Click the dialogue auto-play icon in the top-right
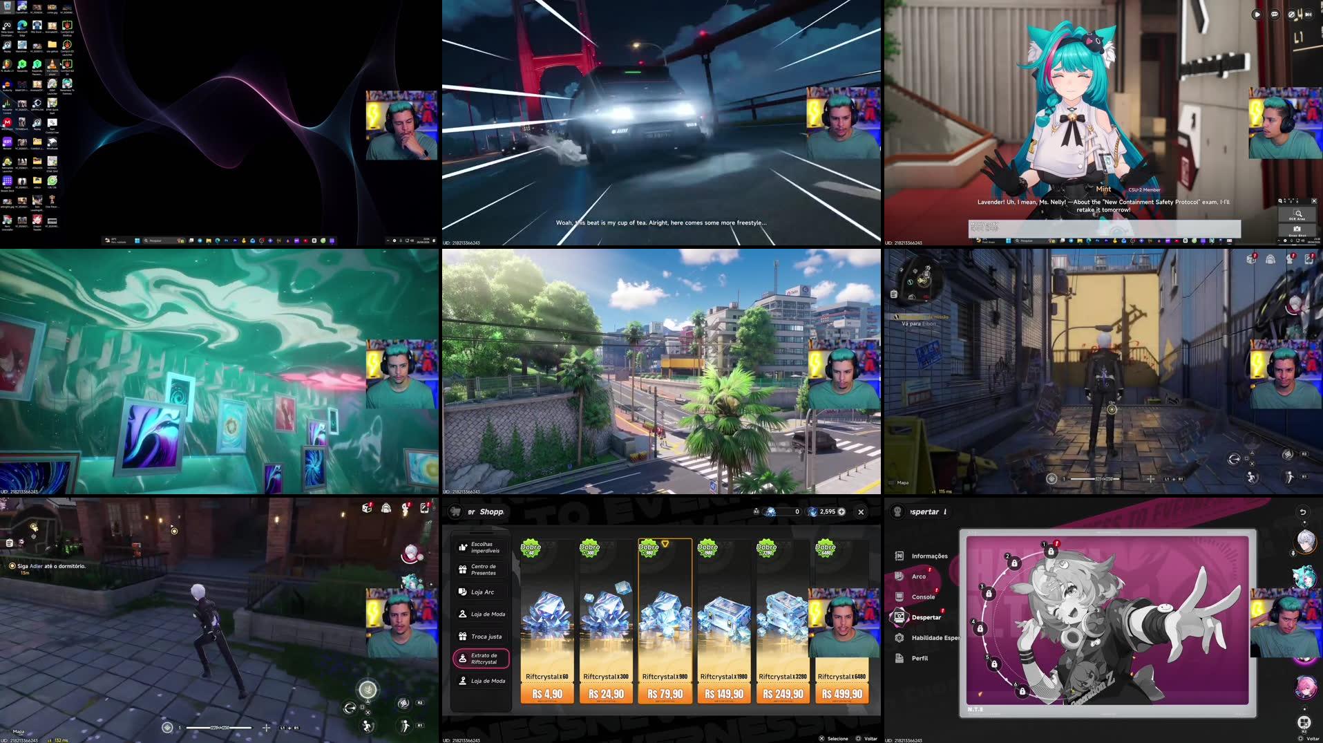Viewport: 1323px width, 743px height. tap(1256, 13)
